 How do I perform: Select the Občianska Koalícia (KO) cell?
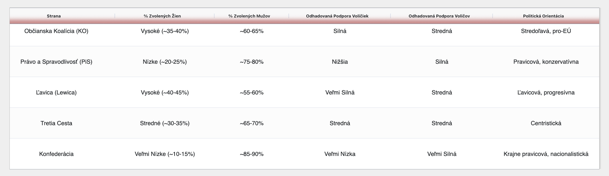(x=56, y=31)
